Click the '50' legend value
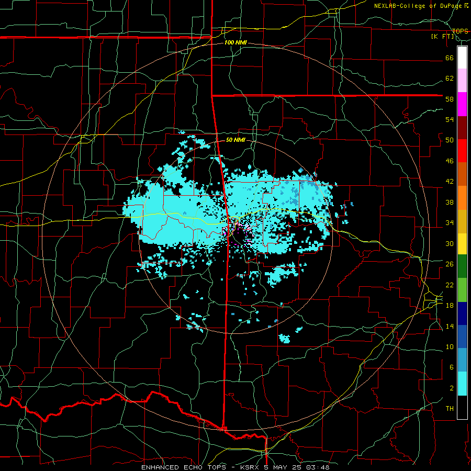The width and height of the screenshot is (471, 471). (x=450, y=140)
